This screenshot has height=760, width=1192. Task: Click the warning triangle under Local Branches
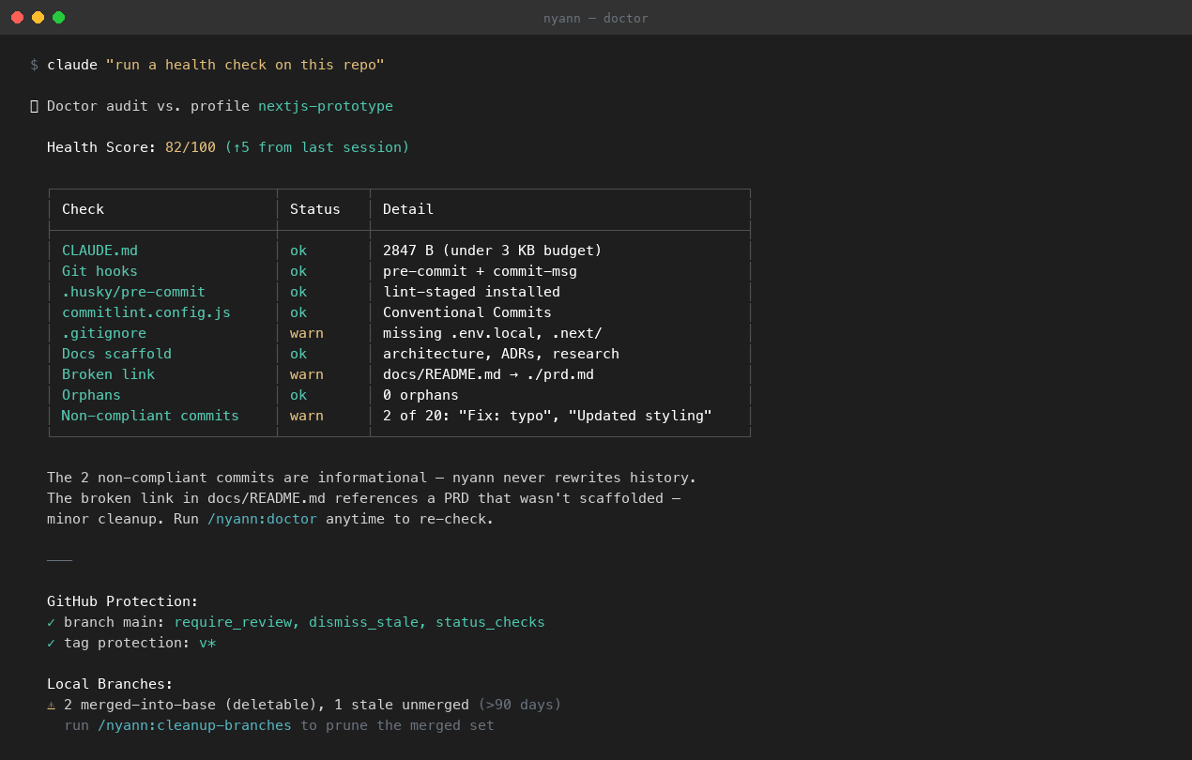pos(51,705)
